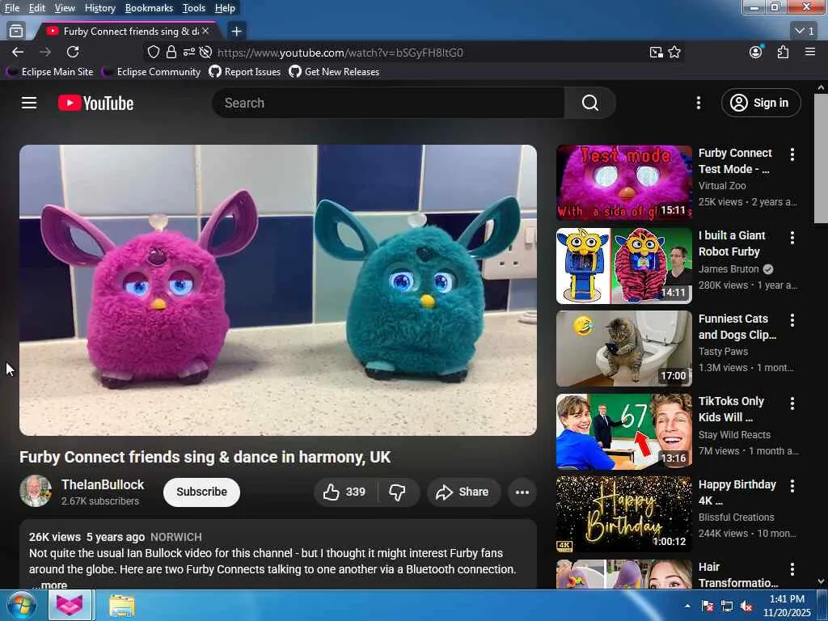Click the magnifier search button

[x=589, y=103]
